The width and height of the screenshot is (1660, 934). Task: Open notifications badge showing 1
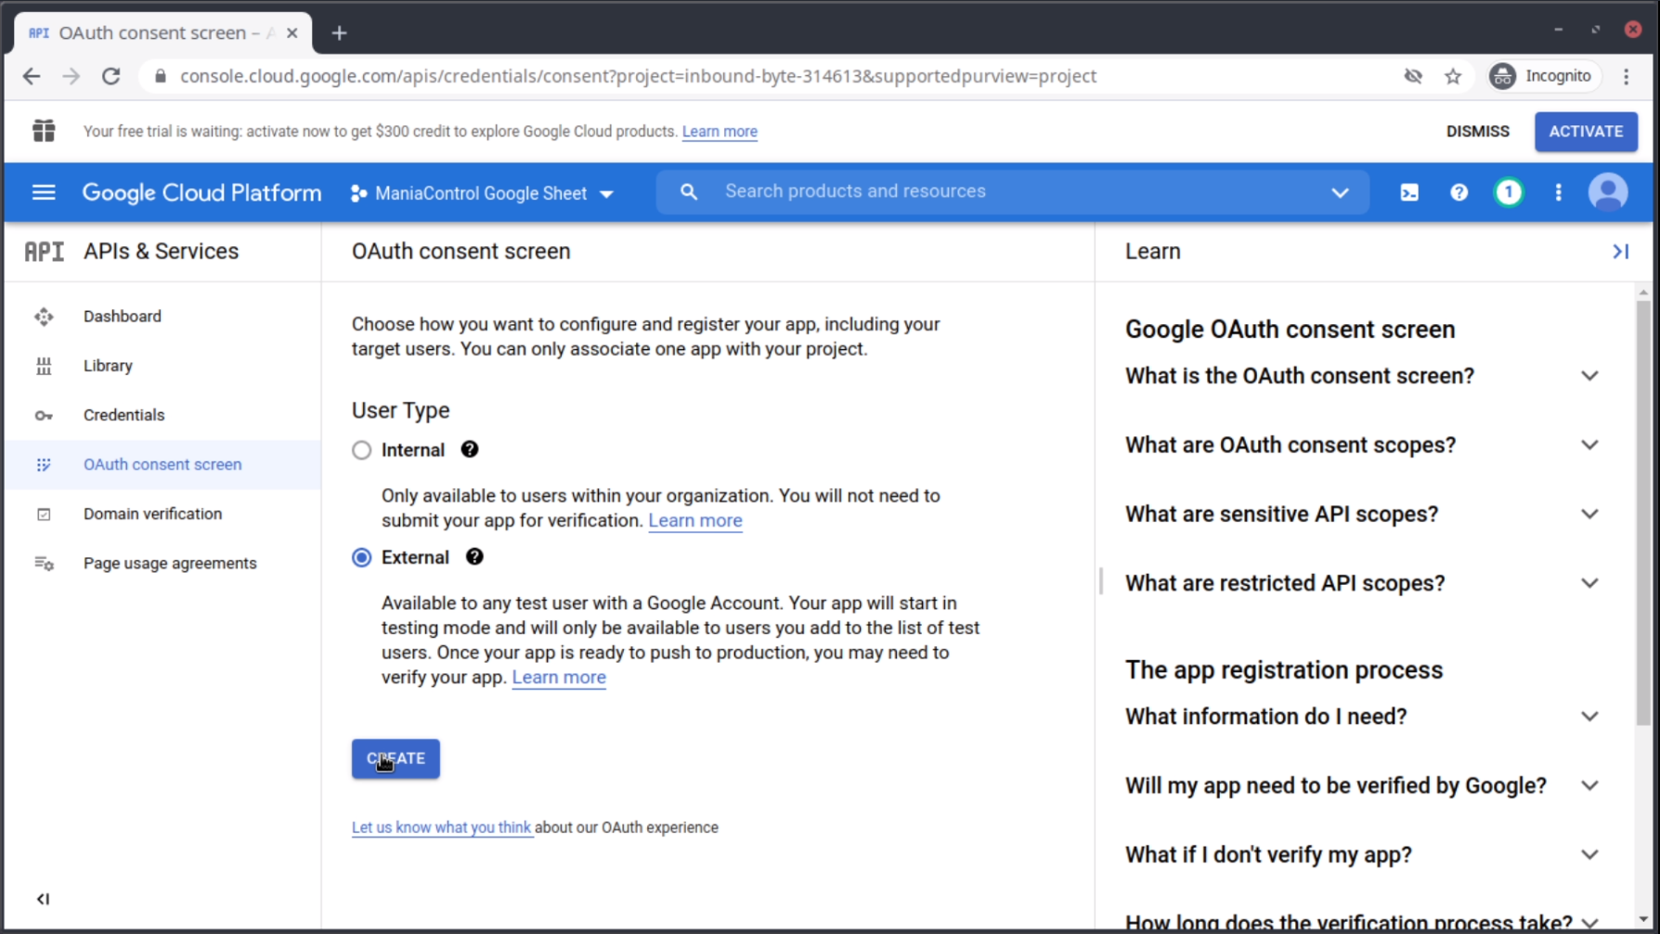1508,193
